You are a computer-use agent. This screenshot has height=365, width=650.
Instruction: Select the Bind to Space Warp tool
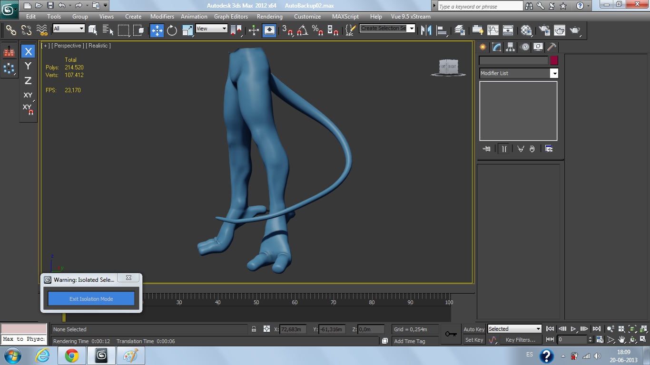pos(42,30)
